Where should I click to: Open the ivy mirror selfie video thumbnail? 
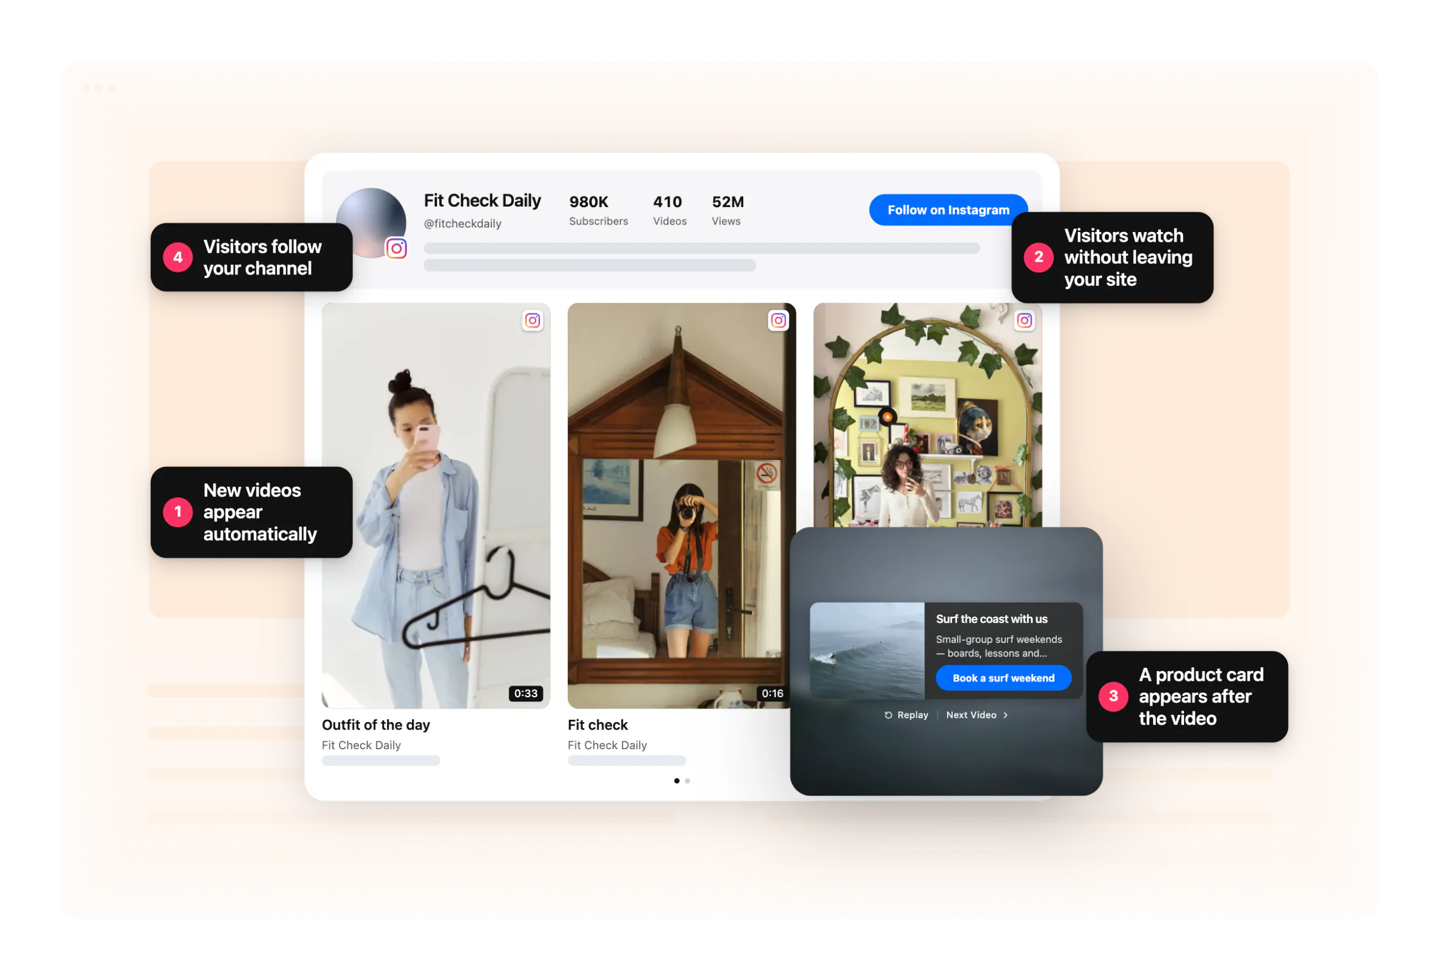coord(927,415)
